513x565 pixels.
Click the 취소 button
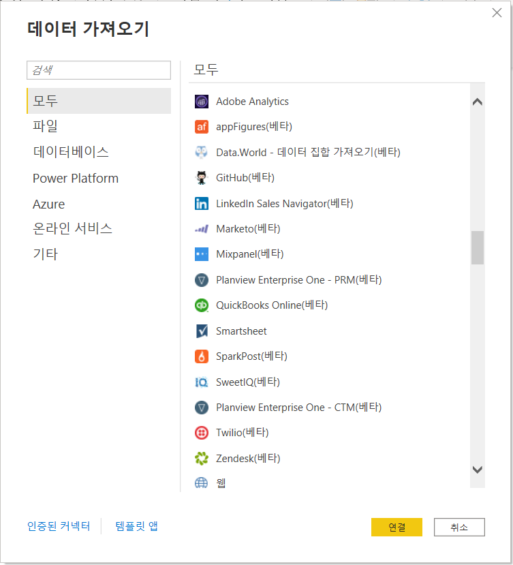point(459,527)
